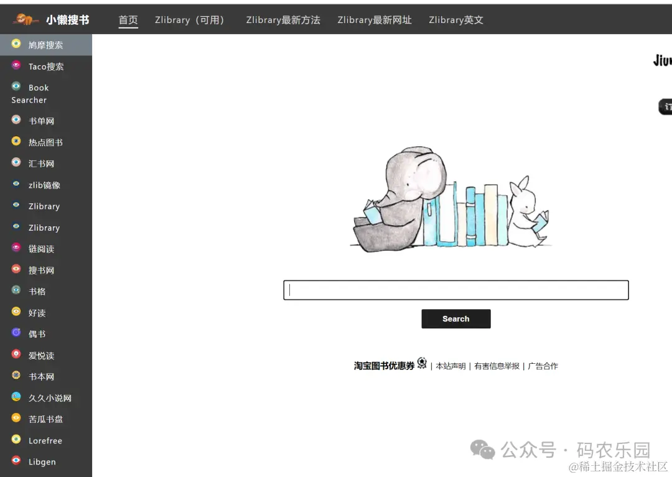The image size is (672, 477).
Task: Click the eye icon beside 热点图书
Action: 16,141
